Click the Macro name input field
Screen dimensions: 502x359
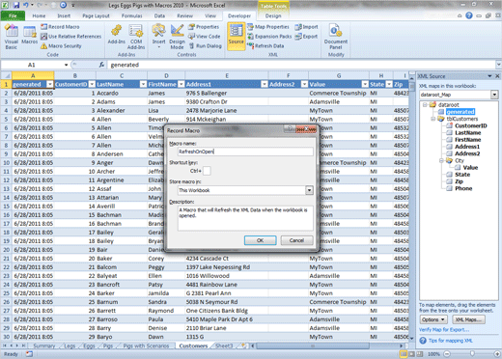point(245,152)
